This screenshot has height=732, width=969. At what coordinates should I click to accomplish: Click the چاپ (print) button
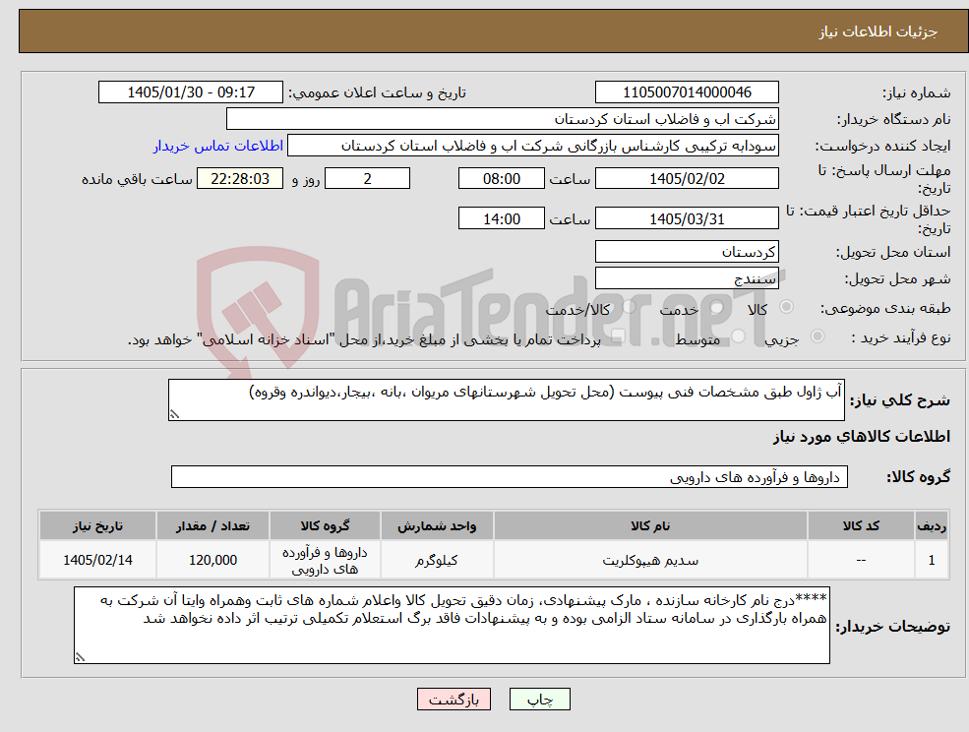[539, 700]
